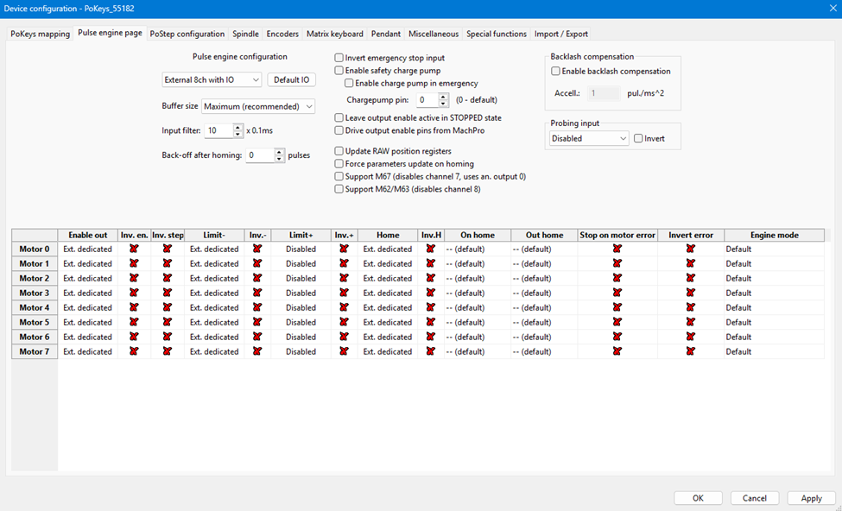The image size is (842, 511).
Task: Click Motor 4 Inv.- red X icon
Action: click(x=257, y=307)
